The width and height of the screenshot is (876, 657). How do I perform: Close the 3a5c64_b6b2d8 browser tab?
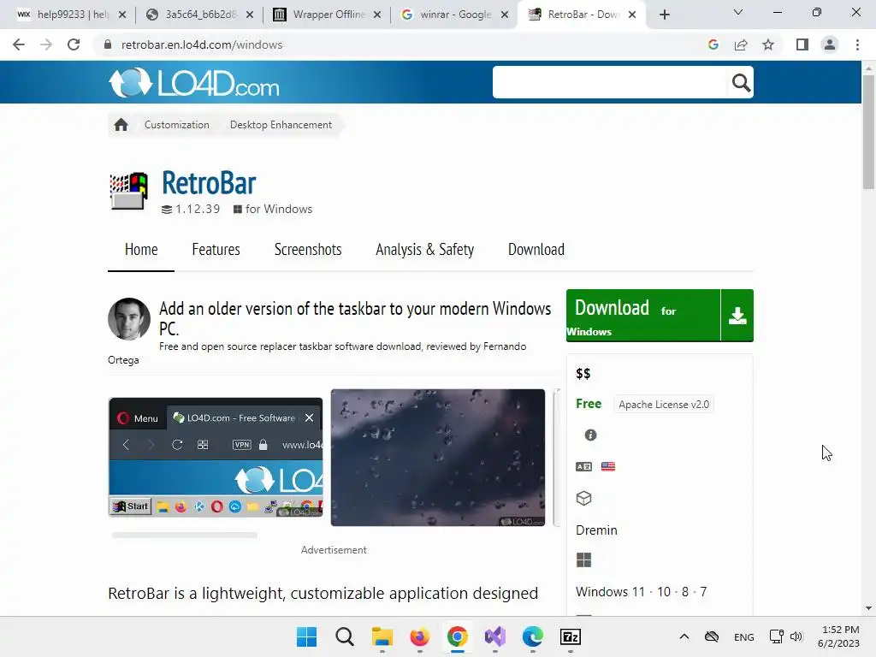(250, 15)
